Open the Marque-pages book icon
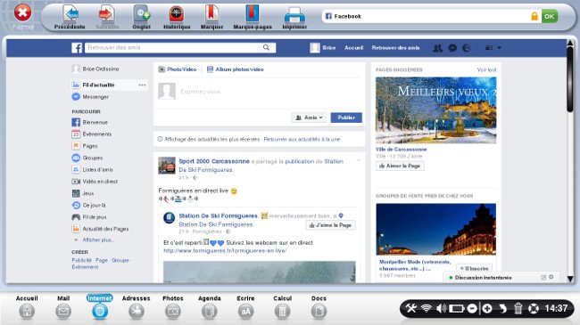 point(253,13)
